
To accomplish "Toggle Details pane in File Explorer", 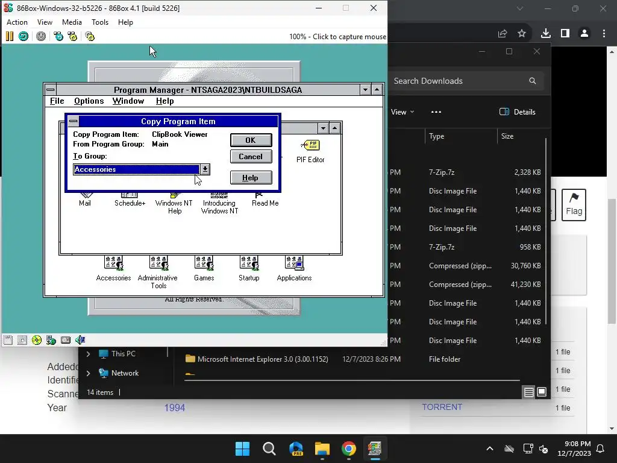I will pyautogui.click(x=518, y=112).
